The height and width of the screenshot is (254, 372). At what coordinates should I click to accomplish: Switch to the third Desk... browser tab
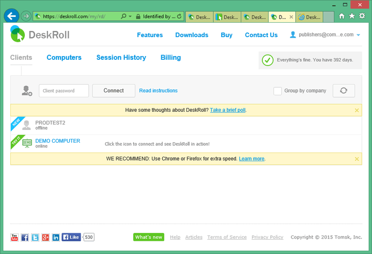coord(255,17)
